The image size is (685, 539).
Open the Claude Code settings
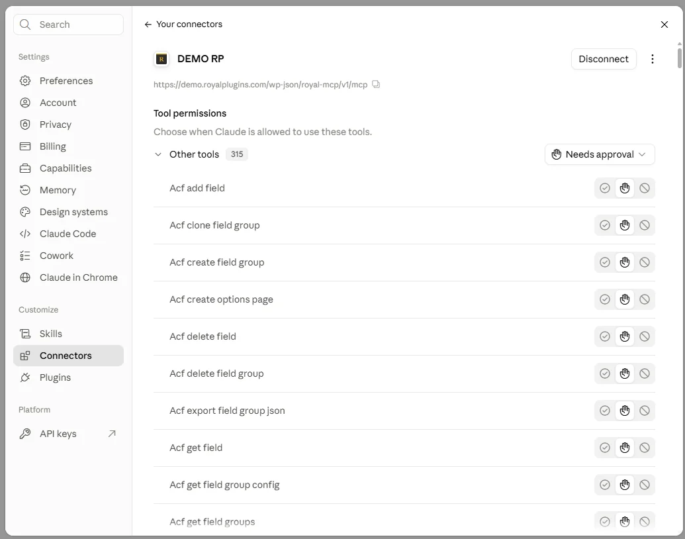click(68, 234)
